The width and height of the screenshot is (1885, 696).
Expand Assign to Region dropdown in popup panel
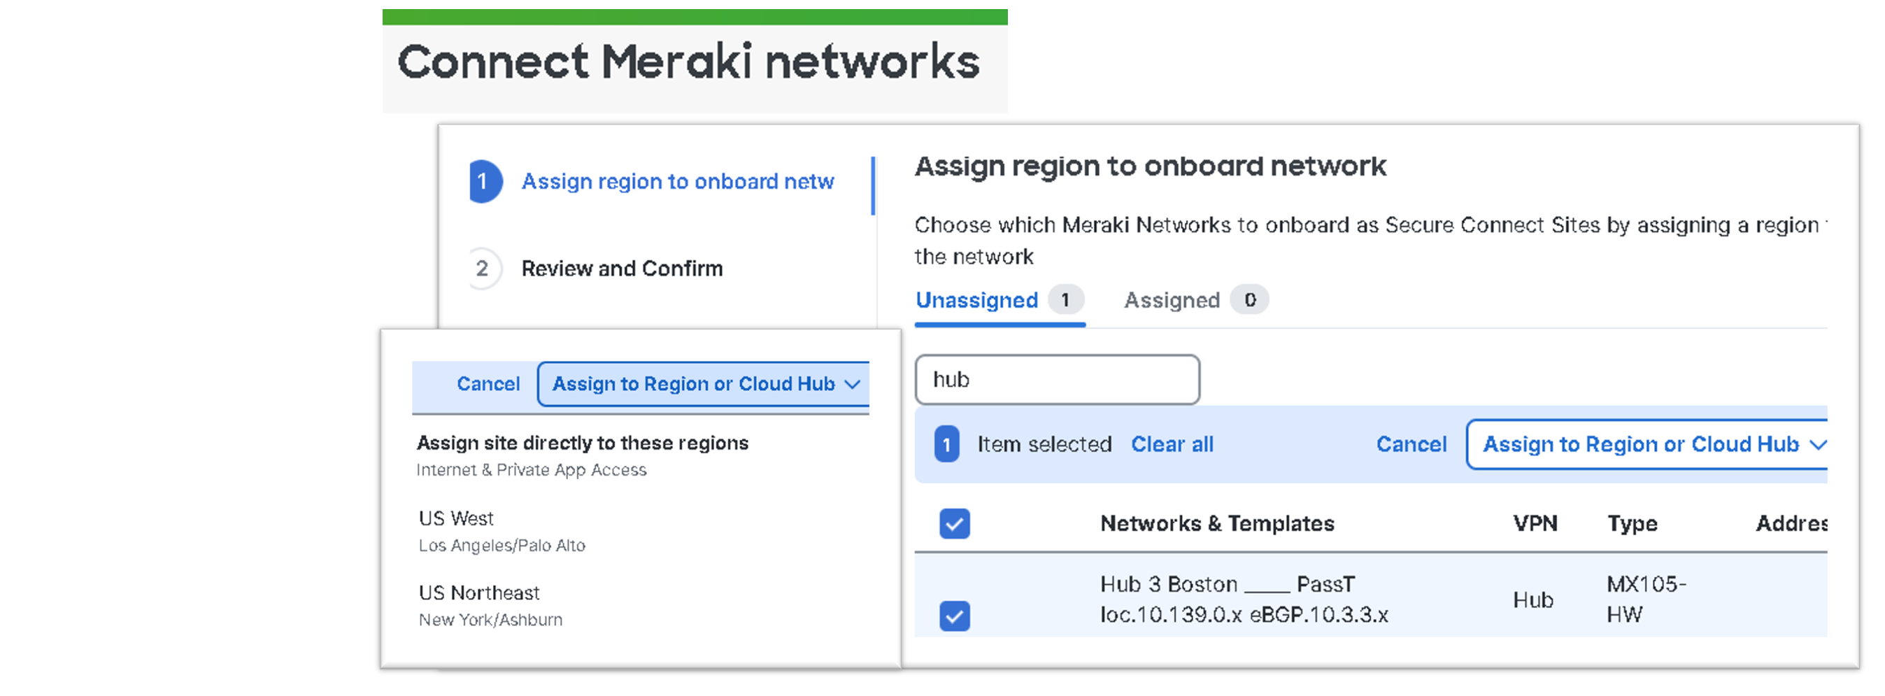pyautogui.click(x=704, y=383)
